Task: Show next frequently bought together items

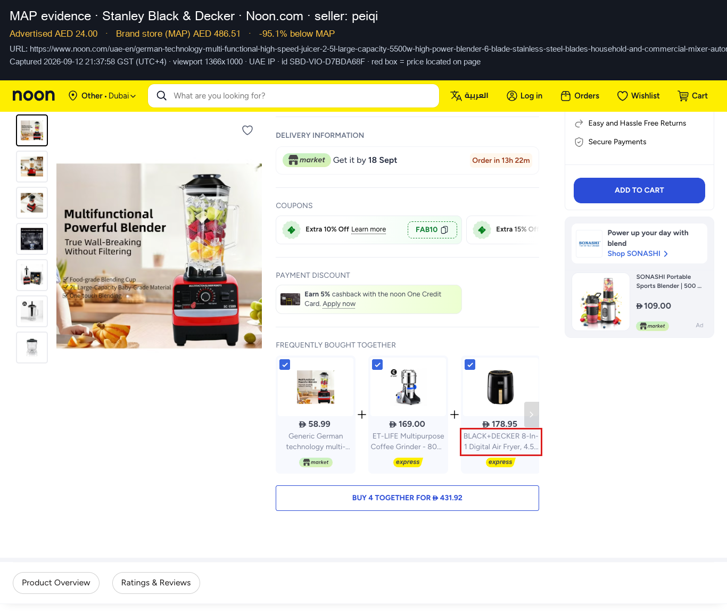Action: [531, 415]
